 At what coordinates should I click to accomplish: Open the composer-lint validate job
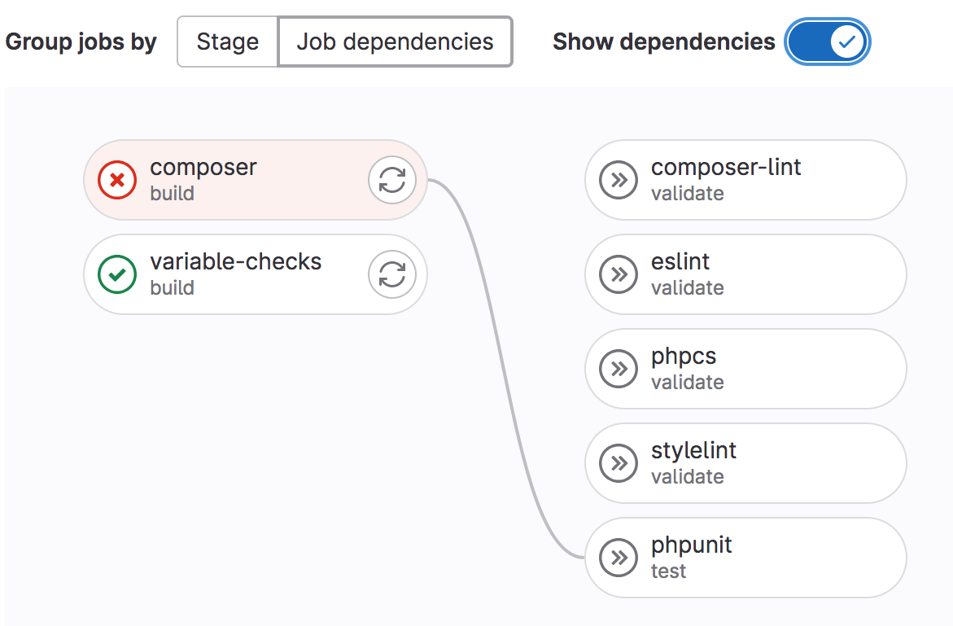[x=726, y=168]
